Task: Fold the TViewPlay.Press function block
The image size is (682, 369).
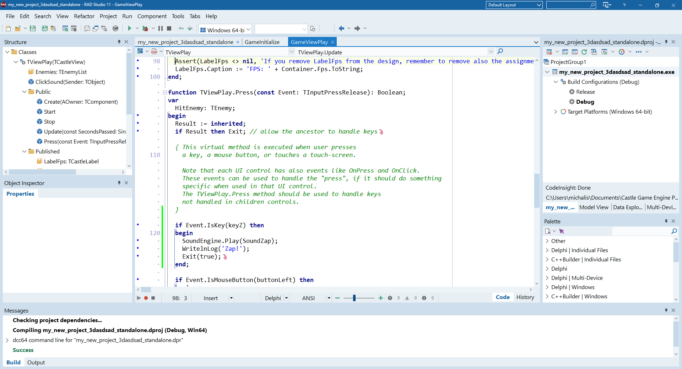Action: click(165, 93)
